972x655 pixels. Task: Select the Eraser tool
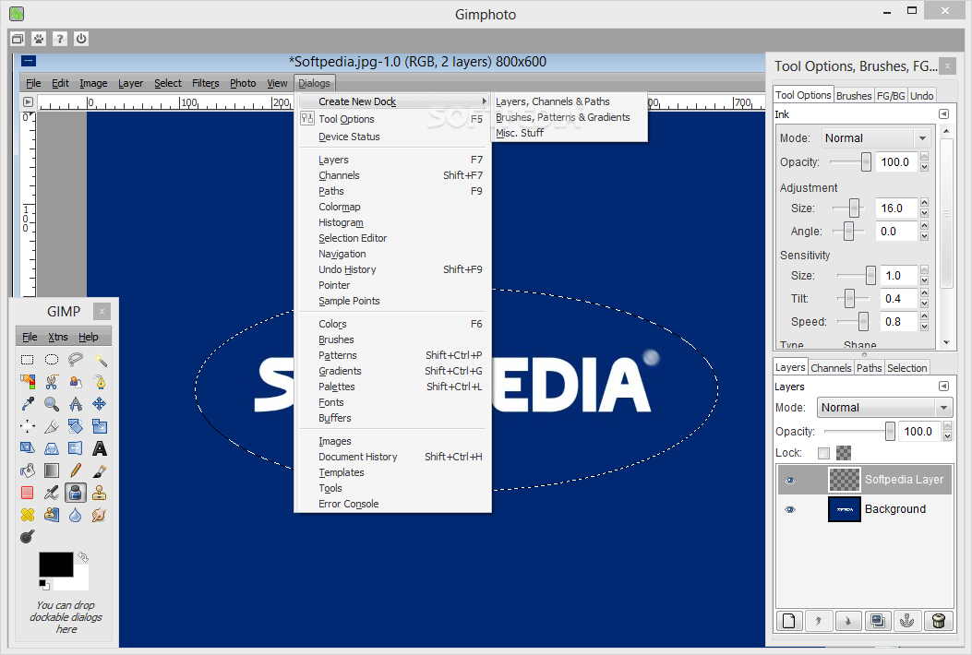point(28,493)
